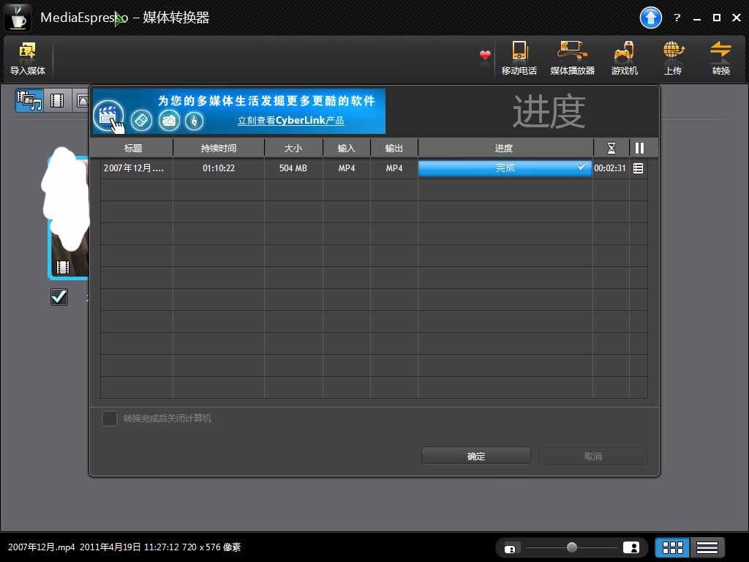The image size is (749, 562).
Task: Show all media types filter tab
Action: [30, 100]
